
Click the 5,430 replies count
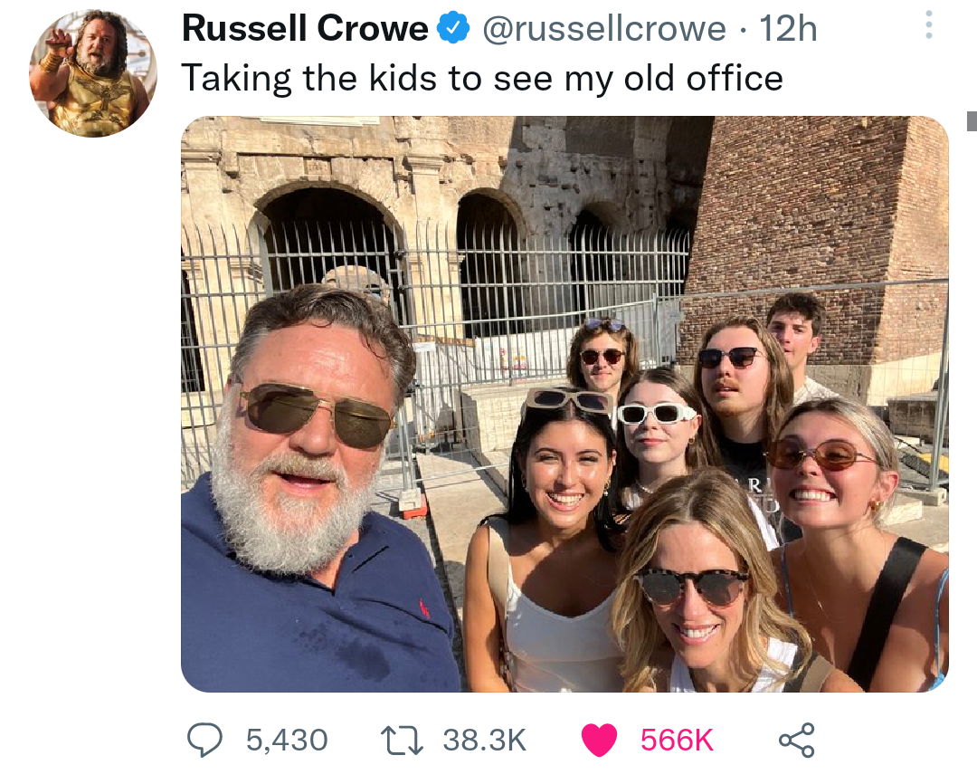287,740
